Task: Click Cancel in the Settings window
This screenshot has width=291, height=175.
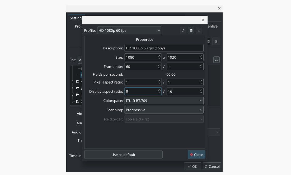Action: [x=212, y=166]
